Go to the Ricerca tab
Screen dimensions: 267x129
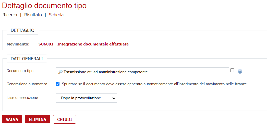pyautogui.click(x=10, y=15)
